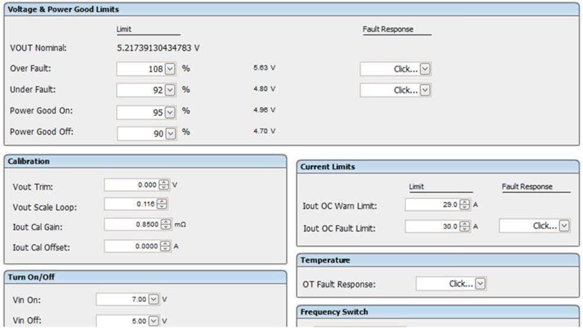The height and width of the screenshot is (328, 583).
Task: Expand the Power Good Off dropdown
Action: [170, 134]
